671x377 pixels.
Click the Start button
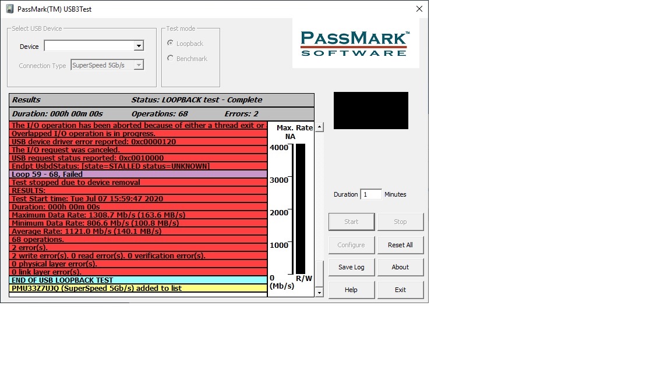tap(351, 222)
